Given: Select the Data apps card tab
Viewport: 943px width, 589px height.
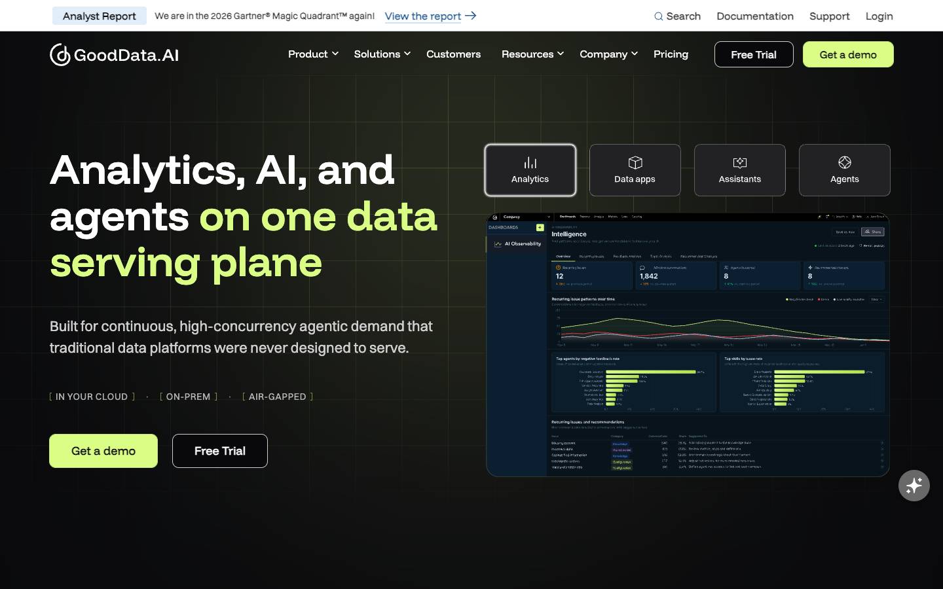Looking at the screenshot, I should (x=635, y=170).
